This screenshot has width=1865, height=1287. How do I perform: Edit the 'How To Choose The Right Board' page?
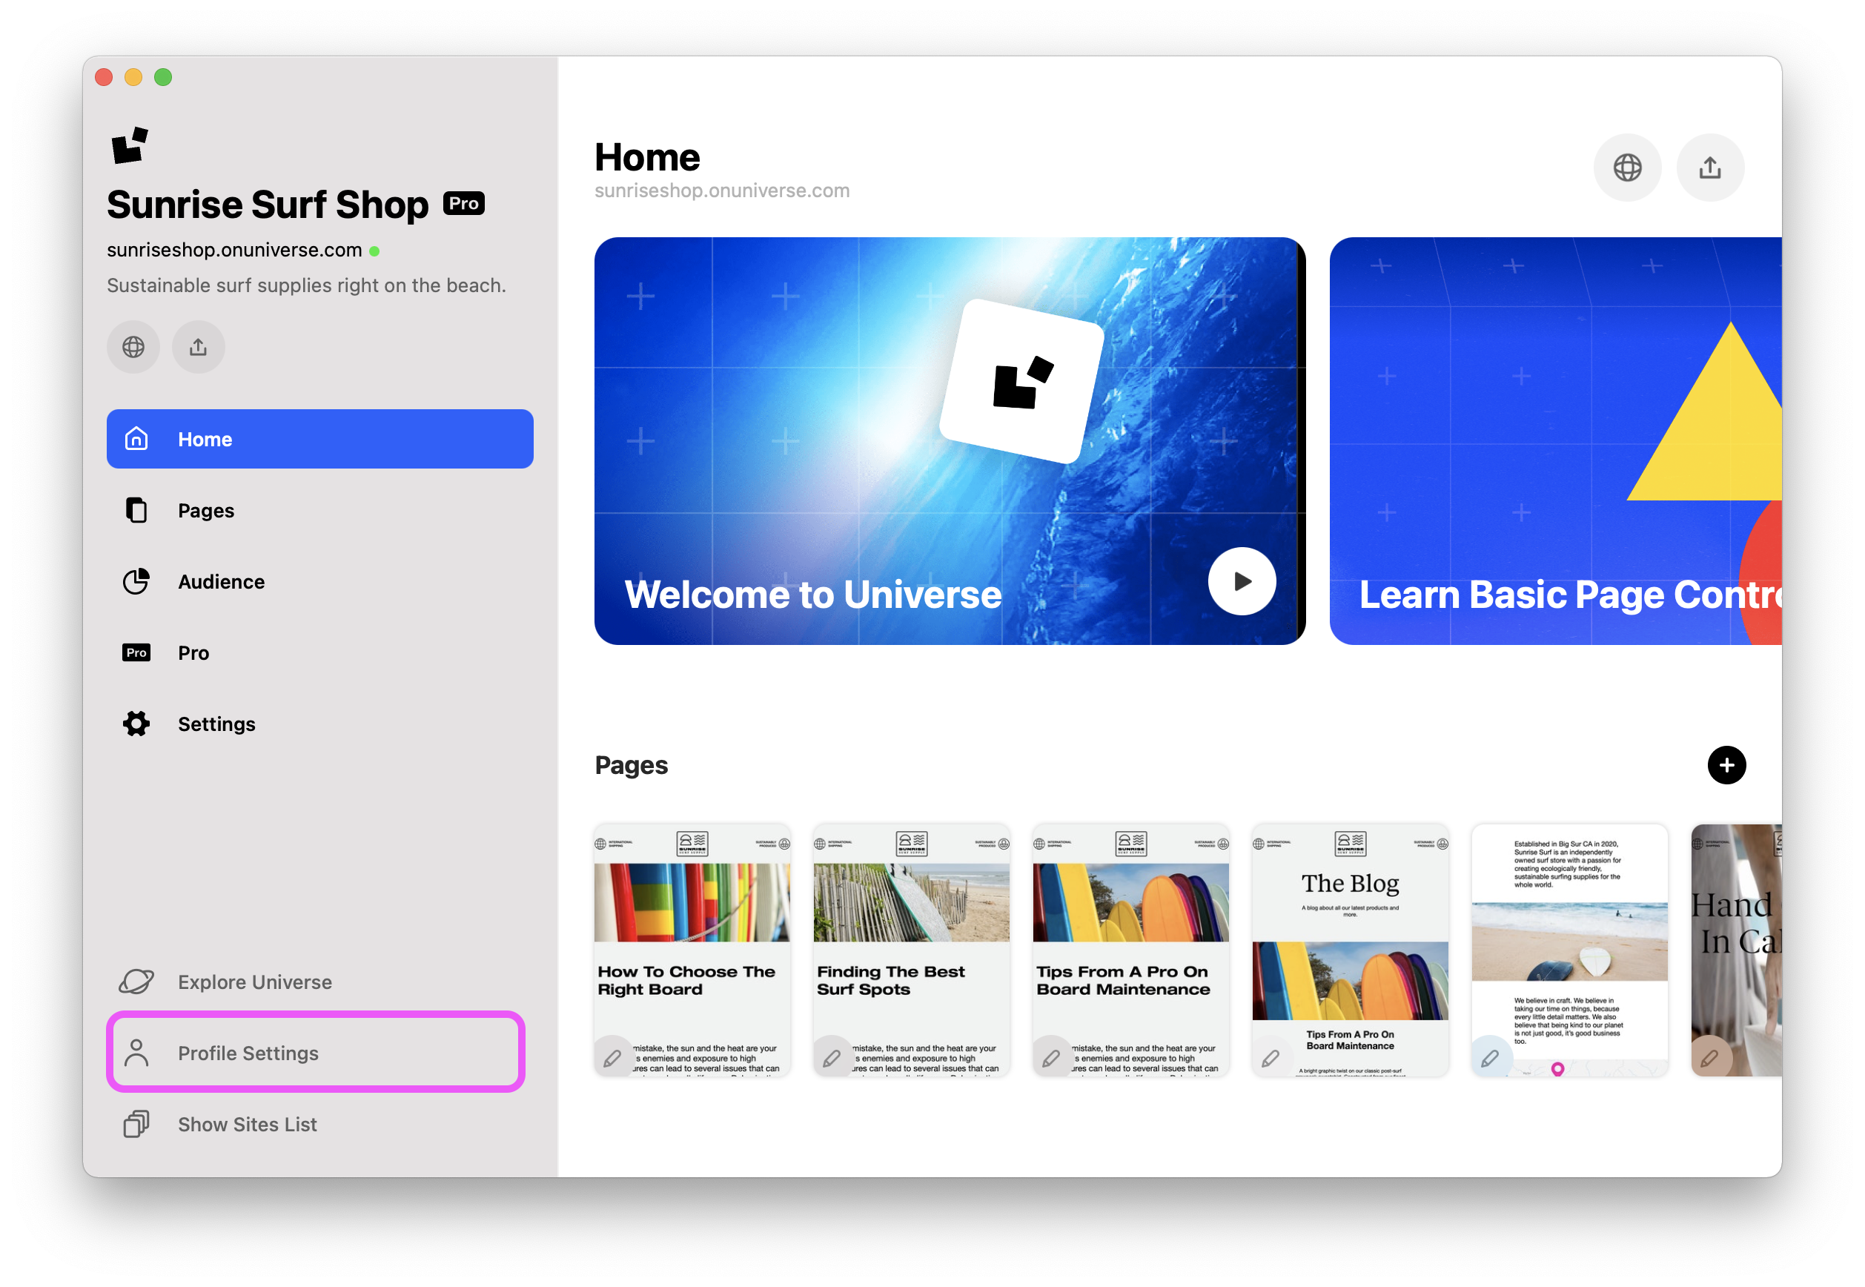pyautogui.click(x=613, y=1057)
